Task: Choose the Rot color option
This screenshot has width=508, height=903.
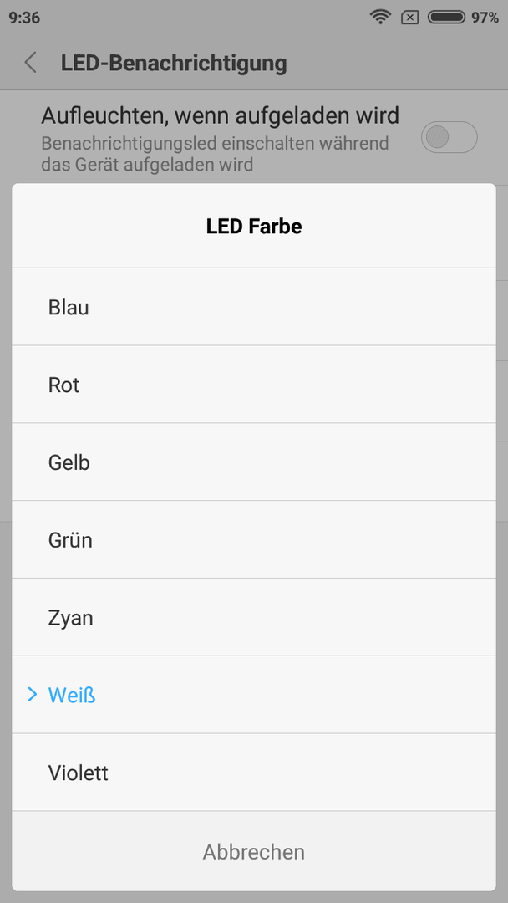Action: coord(254,385)
